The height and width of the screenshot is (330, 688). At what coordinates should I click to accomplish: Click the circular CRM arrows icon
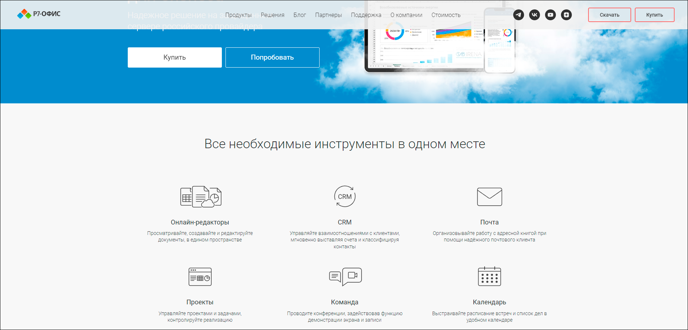[345, 196]
